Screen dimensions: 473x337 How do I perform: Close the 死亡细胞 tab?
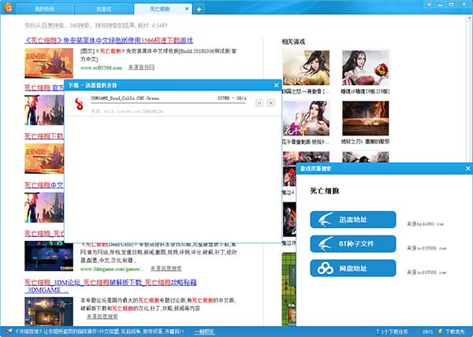click(x=187, y=9)
